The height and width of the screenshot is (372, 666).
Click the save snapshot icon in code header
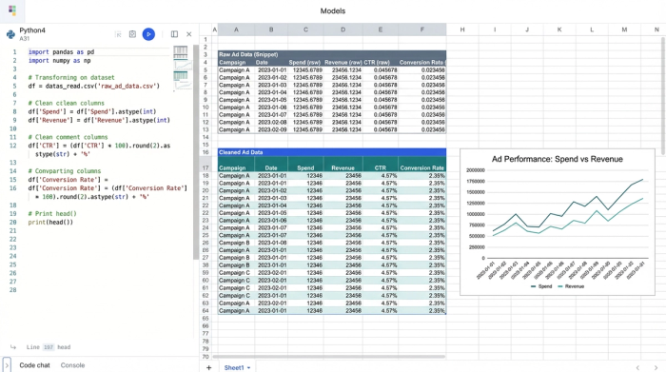[132, 34]
